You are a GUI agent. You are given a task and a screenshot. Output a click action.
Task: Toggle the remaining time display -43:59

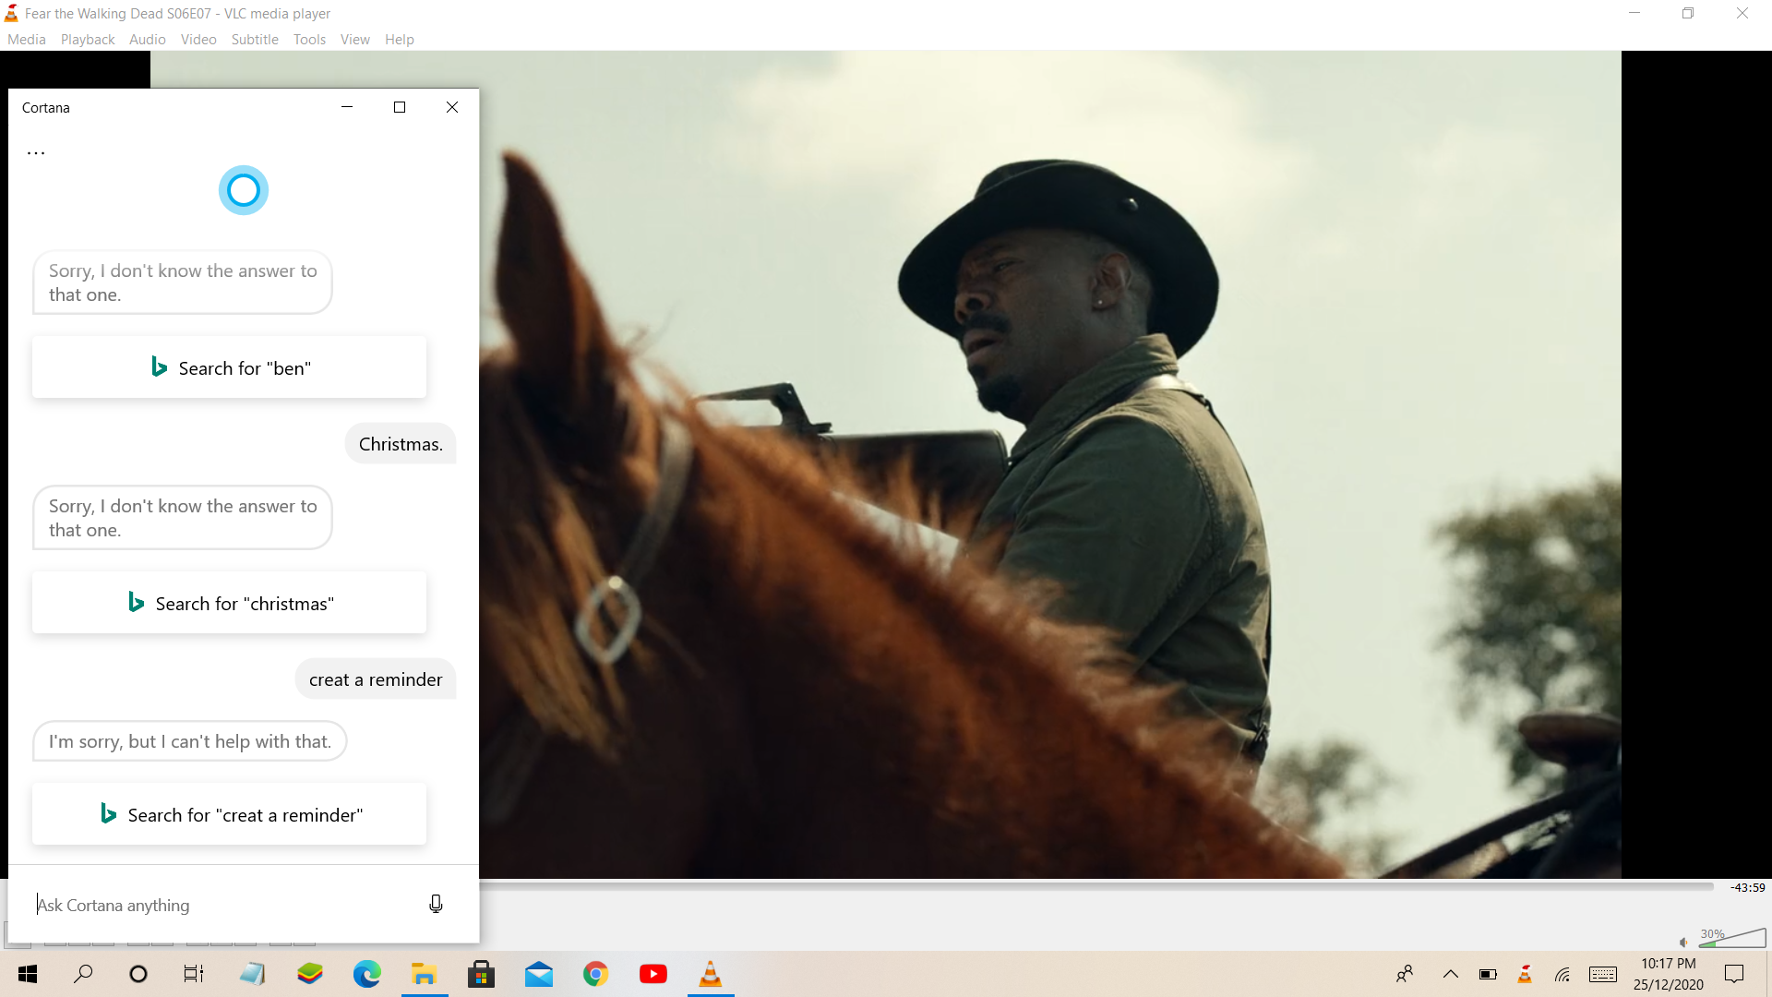click(x=1747, y=887)
